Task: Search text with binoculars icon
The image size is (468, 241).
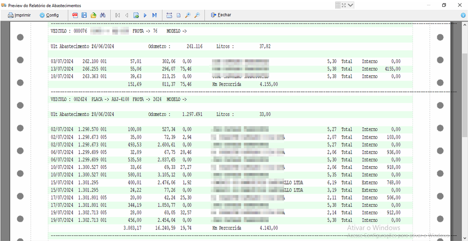Action: [103, 15]
